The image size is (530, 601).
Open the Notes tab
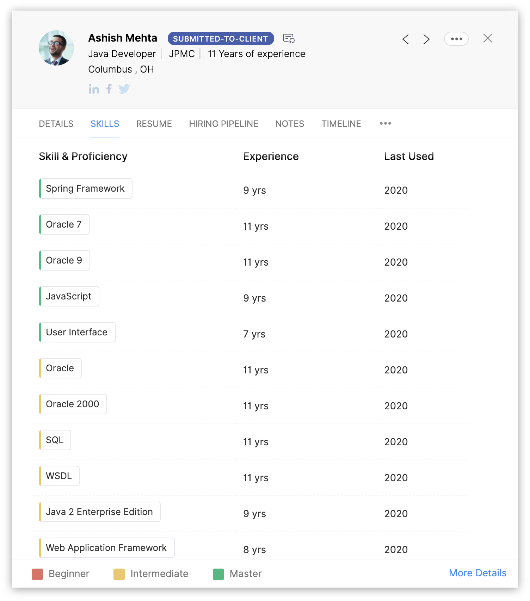tap(290, 124)
